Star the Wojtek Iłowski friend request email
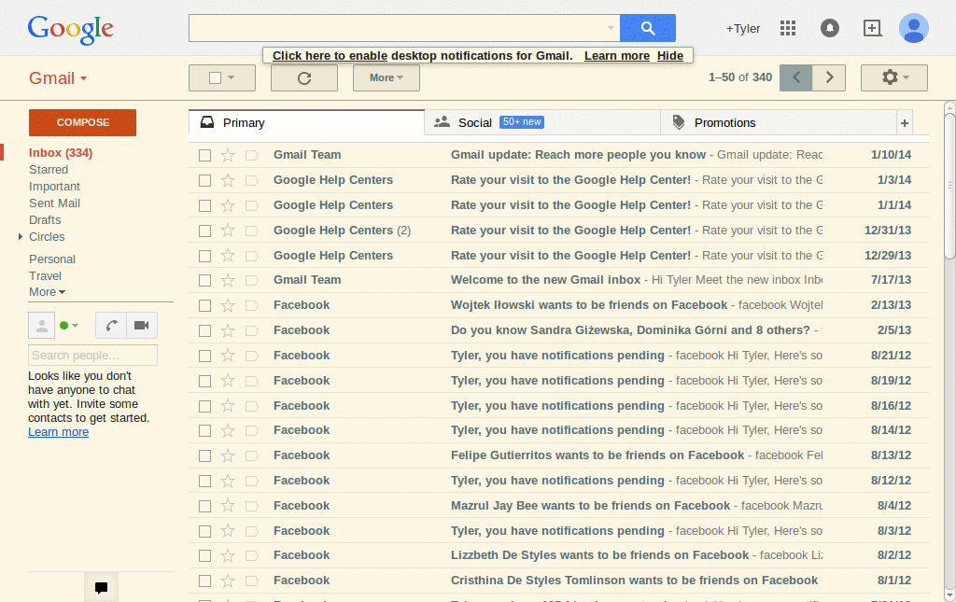Image resolution: width=956 pixels, height=602 pixels. [x=228, y=305]
